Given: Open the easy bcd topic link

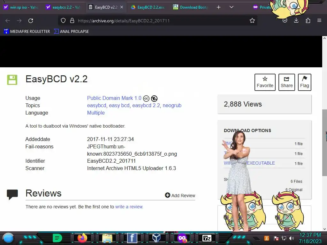Looking at the screenshot, I should pos(119,105).
